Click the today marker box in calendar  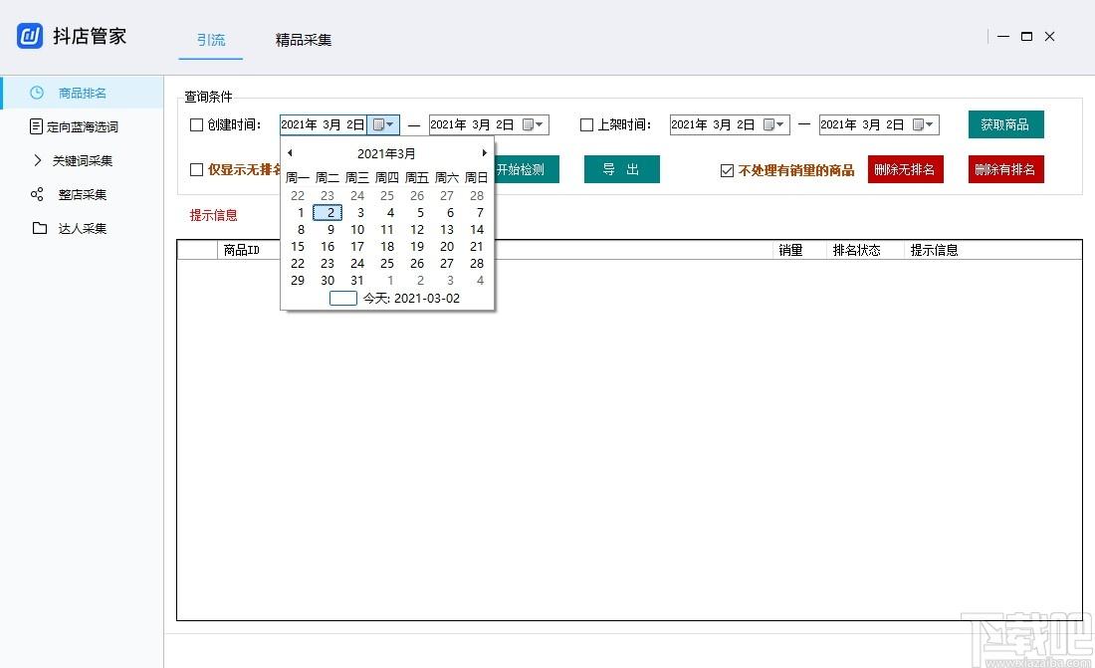(x=342, y=299)
